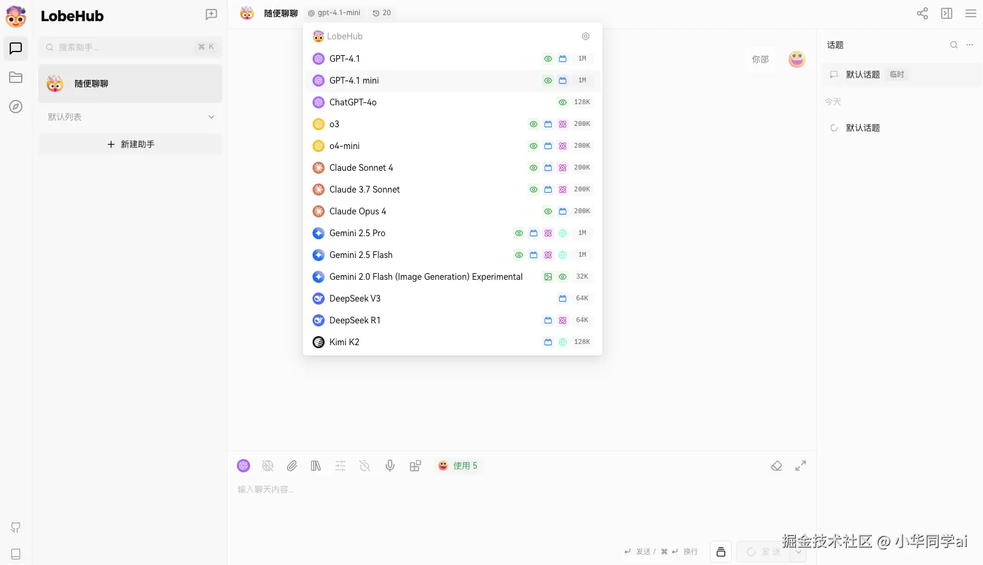
Task: Open the 默认话题 topic under 今天
Action: click(x=900, y=128)
